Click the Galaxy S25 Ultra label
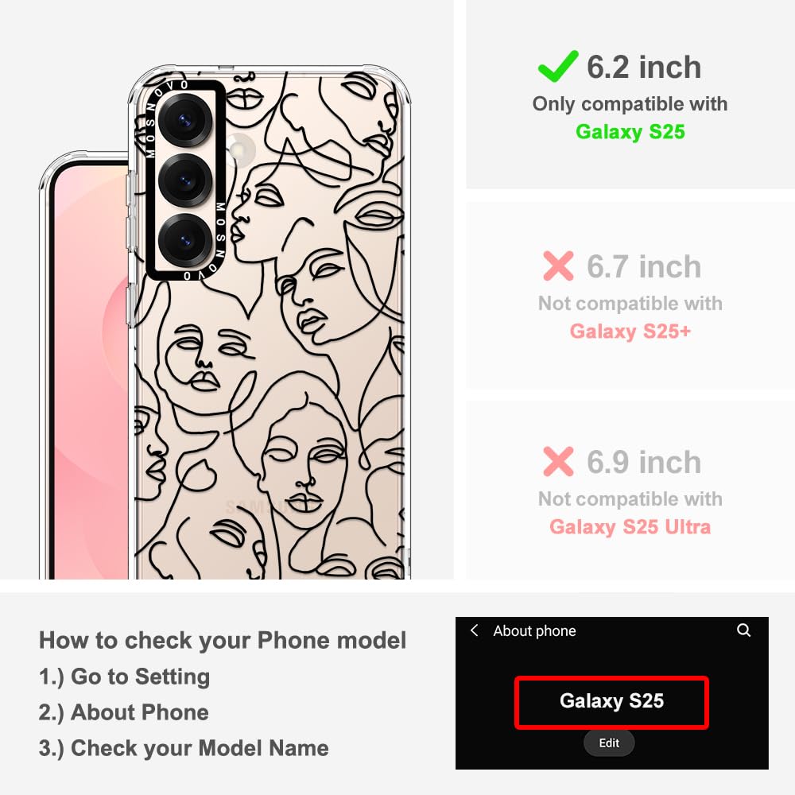795x795 pixels. point(630,527)
